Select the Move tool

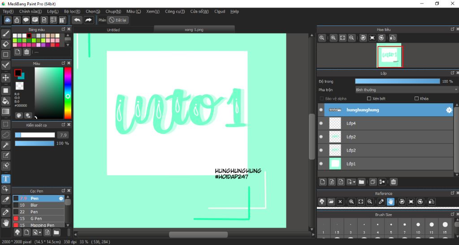pyautogui.click(x=5, y=78)
